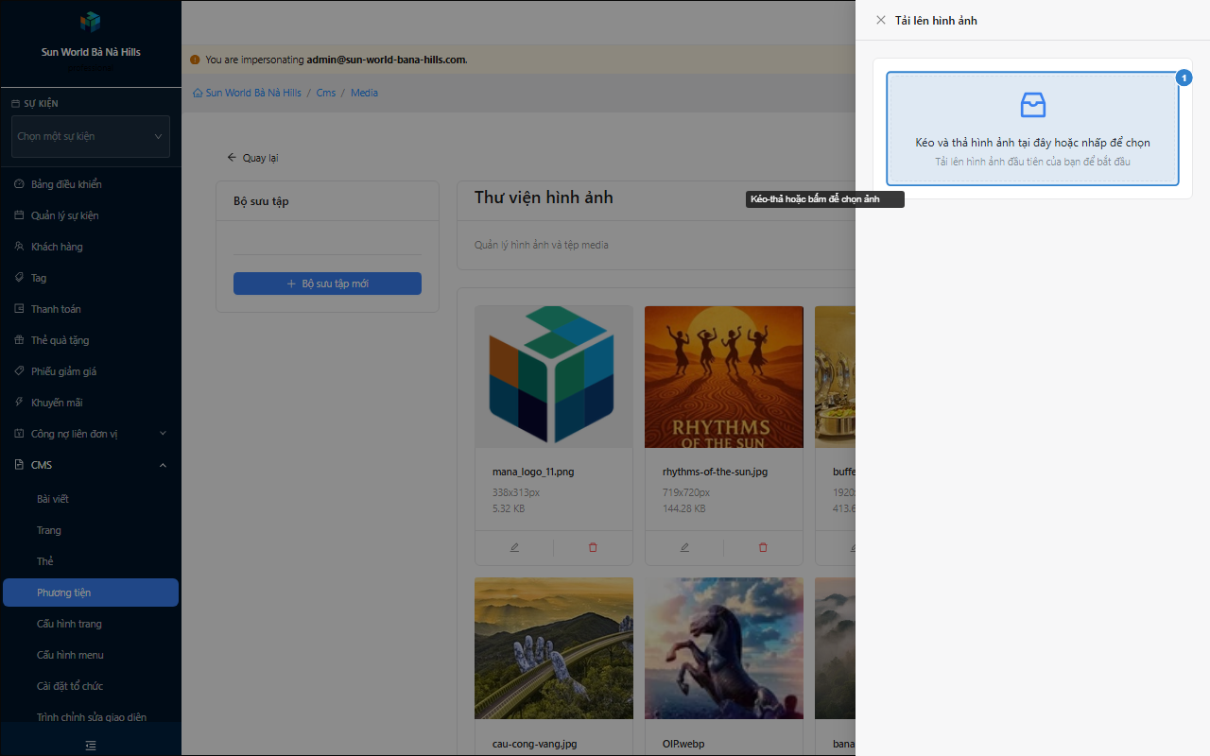Collapse the CMS menu section
Screen dimensions: 1210x756
coord(91,465)
